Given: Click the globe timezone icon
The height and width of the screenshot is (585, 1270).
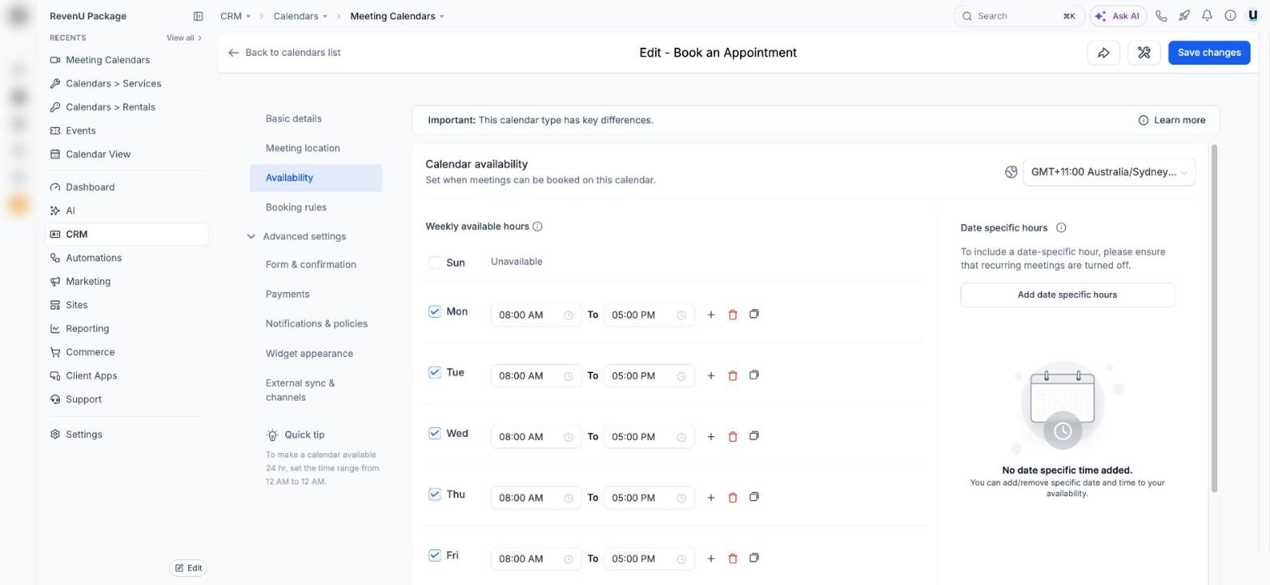Looking at the screenshot, I should (1011, 172).
